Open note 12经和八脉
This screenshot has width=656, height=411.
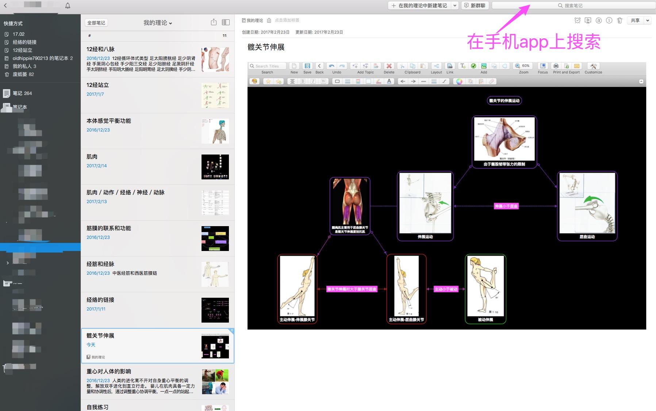[157, 59]
